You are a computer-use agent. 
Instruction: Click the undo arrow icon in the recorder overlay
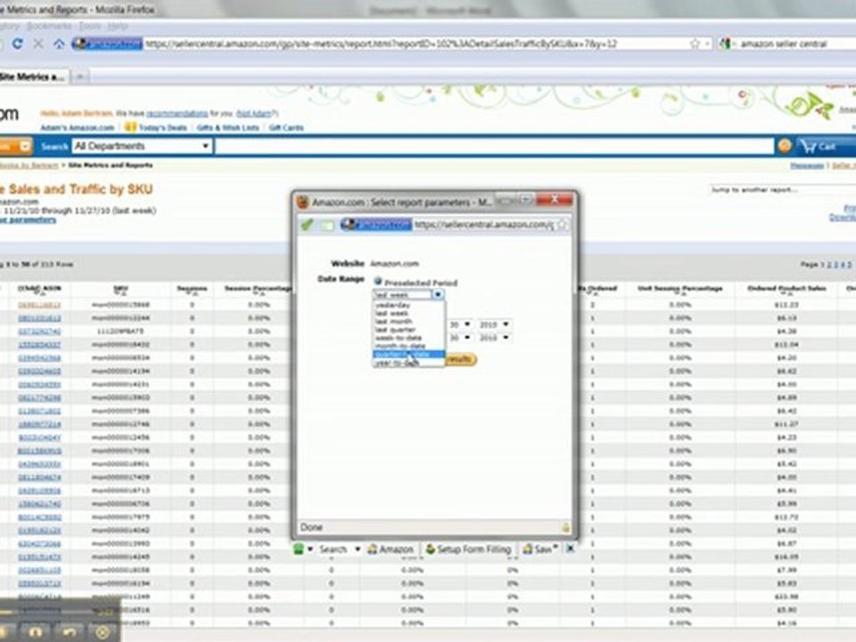point(70,632)
